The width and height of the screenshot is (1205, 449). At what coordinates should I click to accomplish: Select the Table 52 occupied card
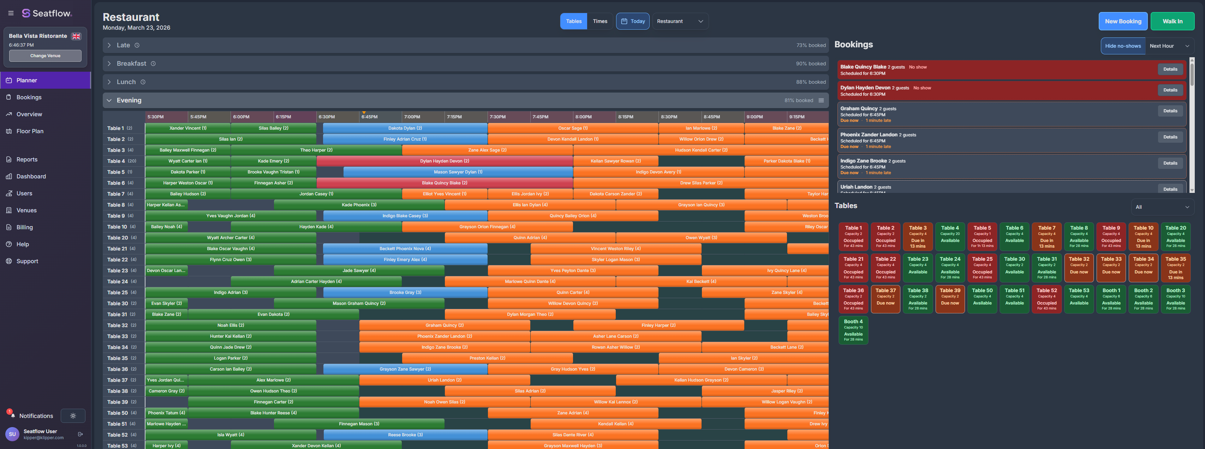1046,299
